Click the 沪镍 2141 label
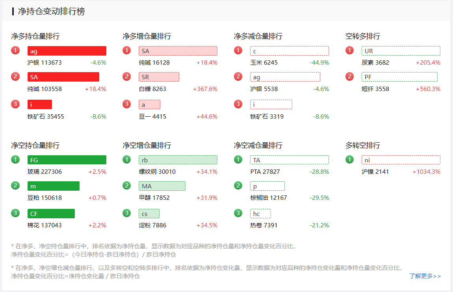This screenshot has height=292, width=453. click(x=375, y=172)
